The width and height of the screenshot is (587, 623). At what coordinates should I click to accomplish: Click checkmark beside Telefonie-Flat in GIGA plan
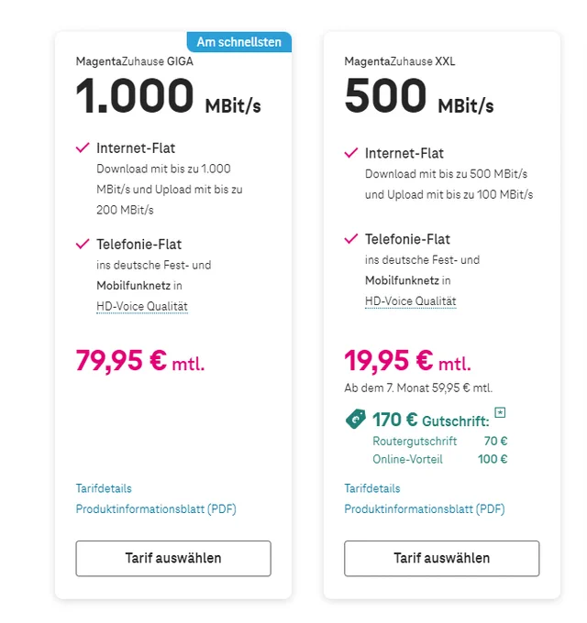(83, 244)
